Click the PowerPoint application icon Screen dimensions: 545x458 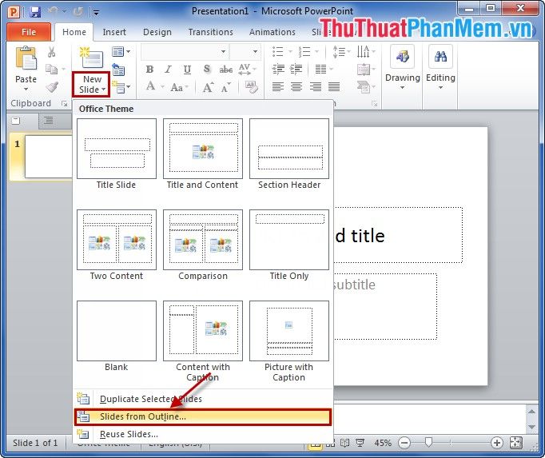coord(14,12)
